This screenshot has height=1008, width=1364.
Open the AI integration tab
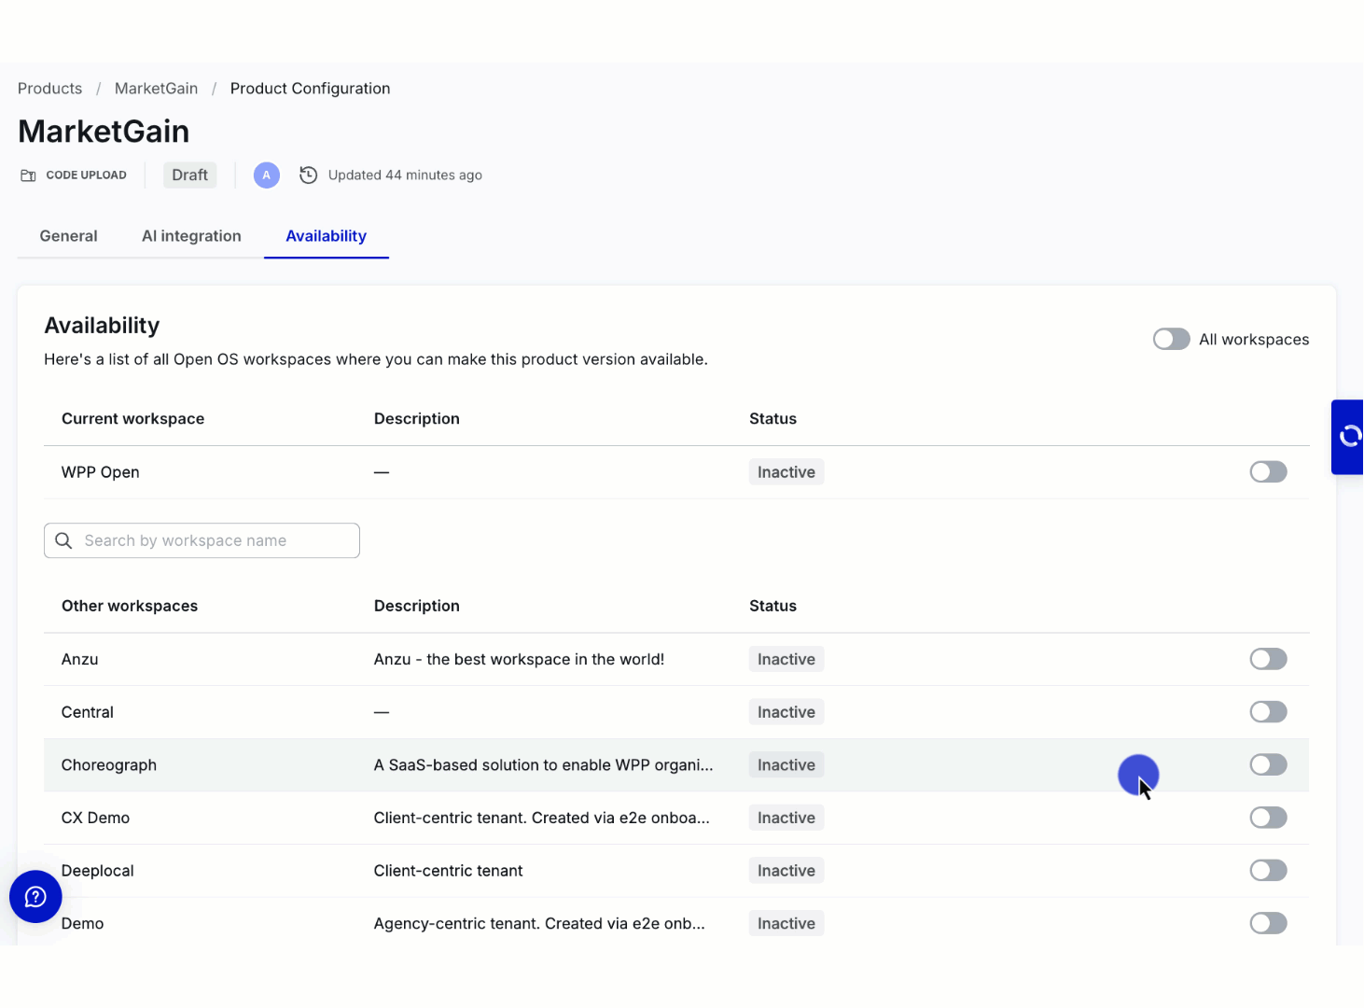pyautogui.click(x=191, y=236)
